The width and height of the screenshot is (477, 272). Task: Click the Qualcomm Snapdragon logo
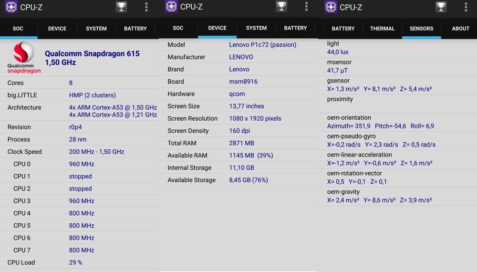24,58
